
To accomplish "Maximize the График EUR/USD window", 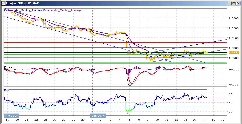I will click(x=234, y=3).
